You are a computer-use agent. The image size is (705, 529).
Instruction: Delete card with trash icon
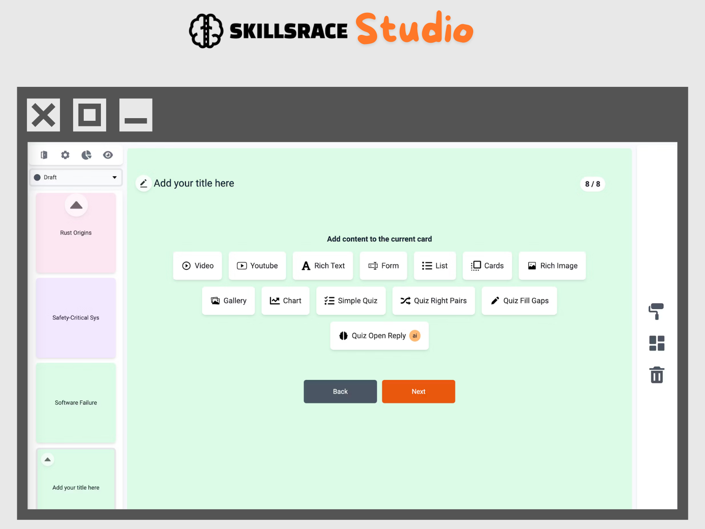[657, 375]
